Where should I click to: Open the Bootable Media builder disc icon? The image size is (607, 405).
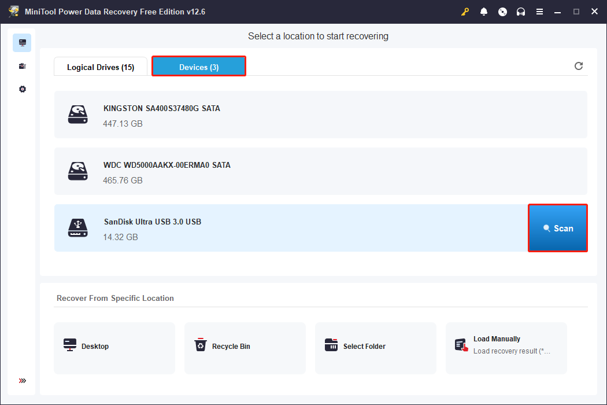[x=502, y=11]
